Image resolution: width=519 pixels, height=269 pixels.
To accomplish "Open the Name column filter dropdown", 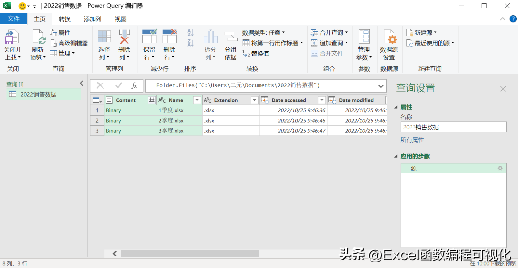I will [x=197, y=100].
